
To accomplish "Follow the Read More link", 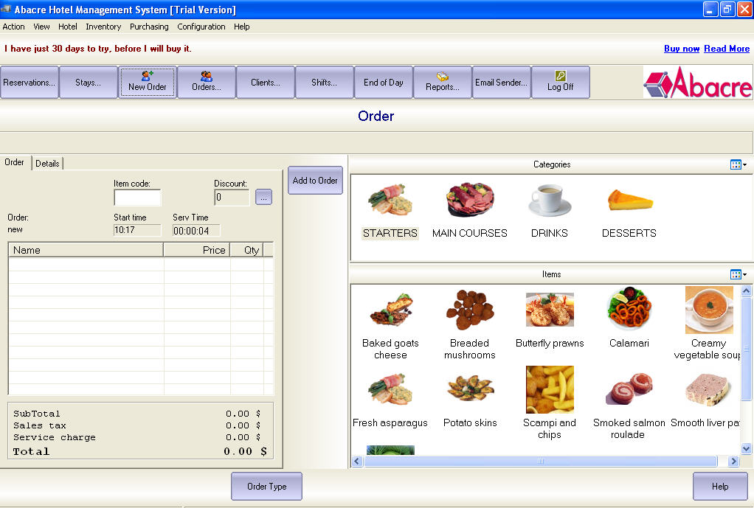I will click(x=727, y=49).
